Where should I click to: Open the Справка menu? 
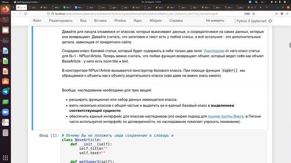[x=176, y=21]
